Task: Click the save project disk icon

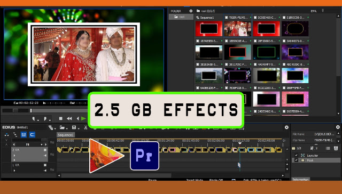Action: tap(74, 128)
